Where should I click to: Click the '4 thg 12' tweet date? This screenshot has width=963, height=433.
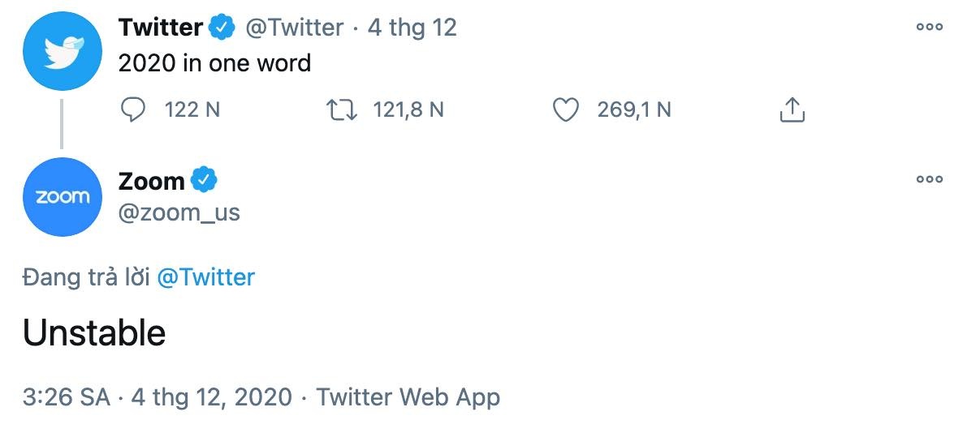(412, 28)
